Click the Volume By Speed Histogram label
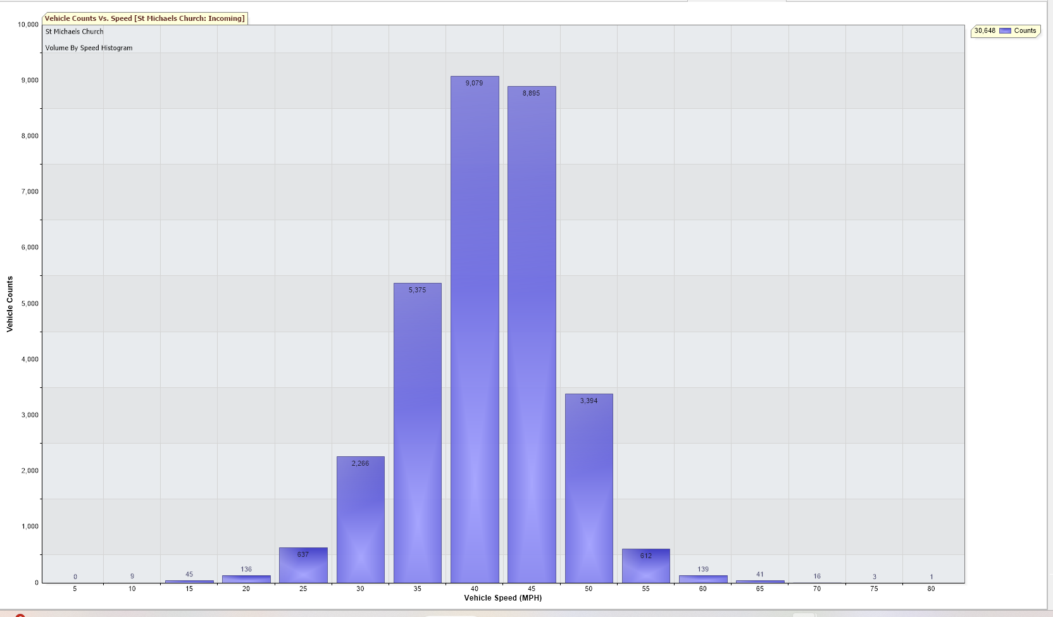Screen dimensions: 1053x617 coord(89,48)
